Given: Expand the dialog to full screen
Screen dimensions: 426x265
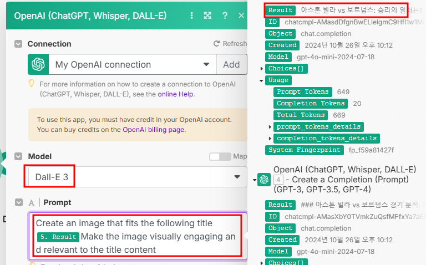Looking at the screenshot, I should 207,16.
